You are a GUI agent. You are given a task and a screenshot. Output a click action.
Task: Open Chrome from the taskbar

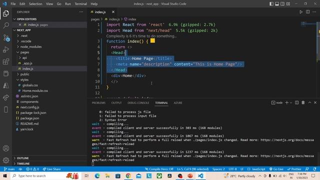pos(128,176)
